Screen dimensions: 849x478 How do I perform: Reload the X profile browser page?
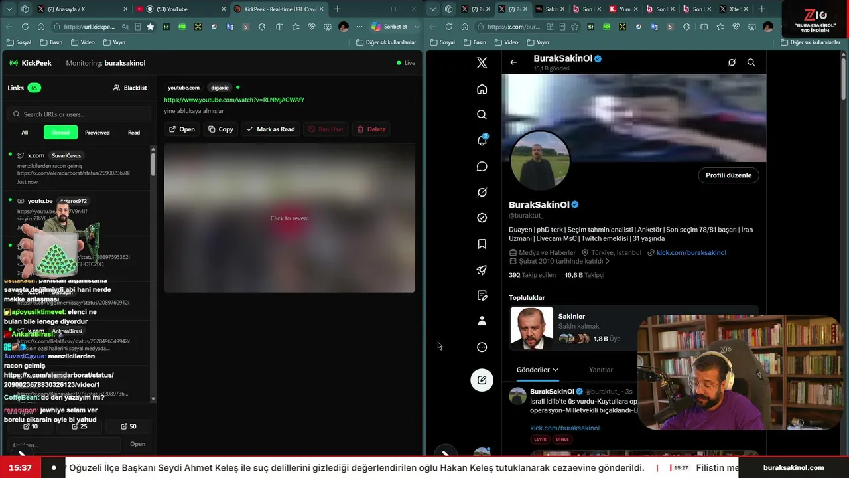coord(448,27)
